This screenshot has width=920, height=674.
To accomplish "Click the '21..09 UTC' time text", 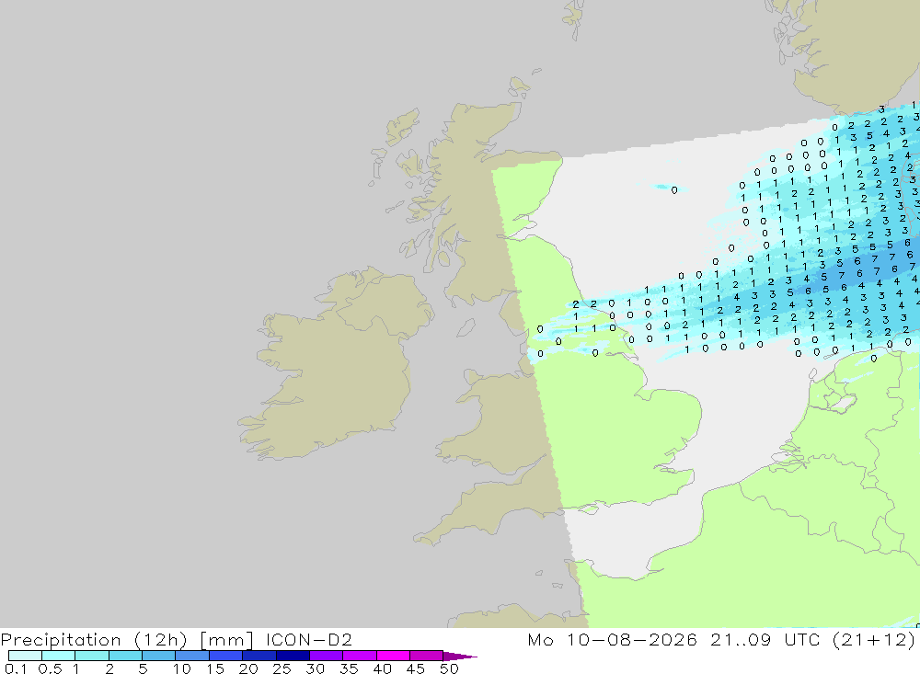I will coord(765,639).
